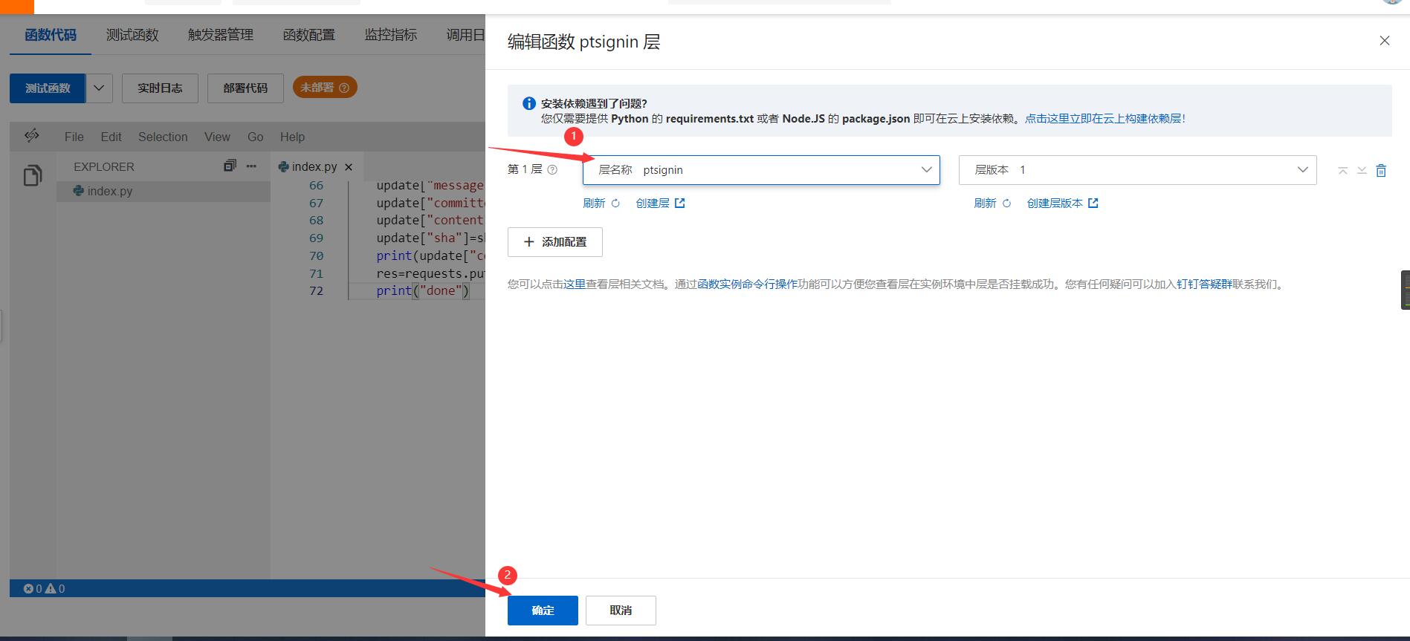Open the Selection menu in editor

tap(163, 137)
